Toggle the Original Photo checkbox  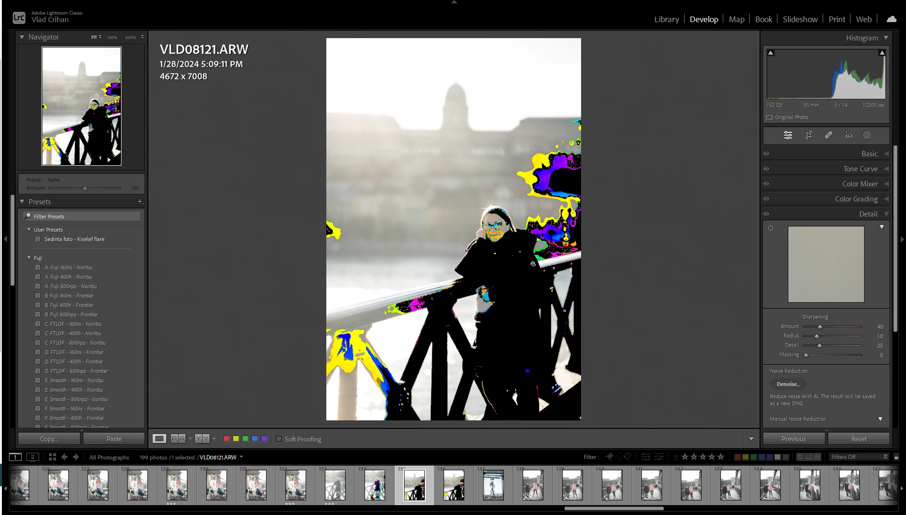point(769,117)
